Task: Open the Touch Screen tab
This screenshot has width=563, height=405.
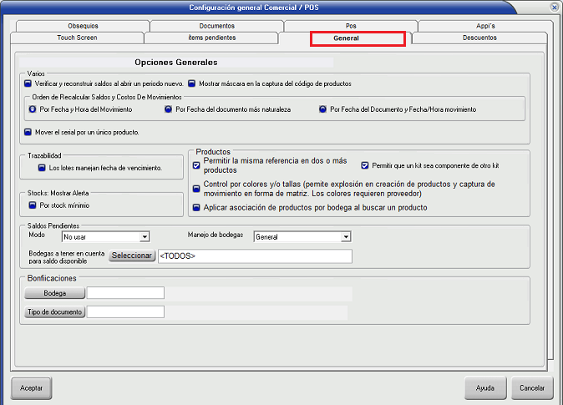Action: point(77,38)
